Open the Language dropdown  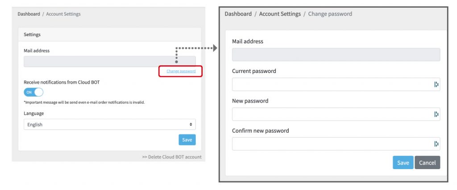click(109, 125)
